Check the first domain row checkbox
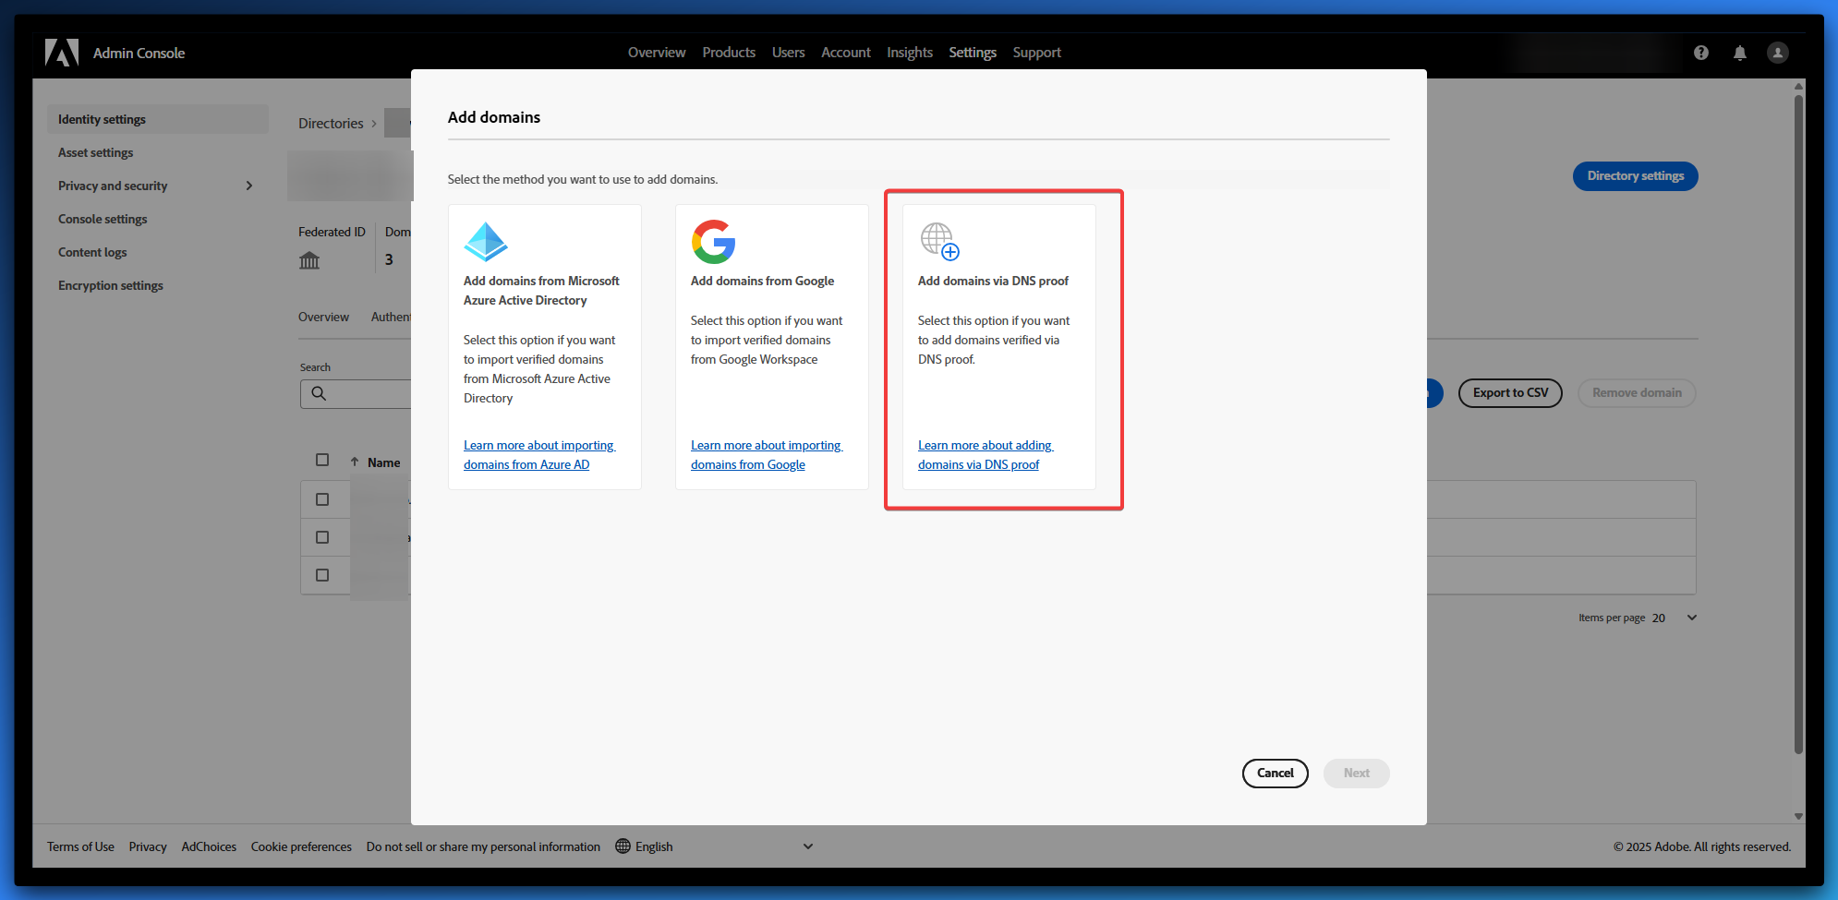The height and width of the screenshot is (900, 1838). [322, 499]
